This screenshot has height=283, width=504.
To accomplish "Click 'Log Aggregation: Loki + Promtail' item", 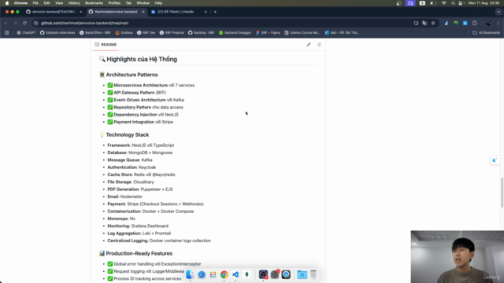I will click(139, 233).
